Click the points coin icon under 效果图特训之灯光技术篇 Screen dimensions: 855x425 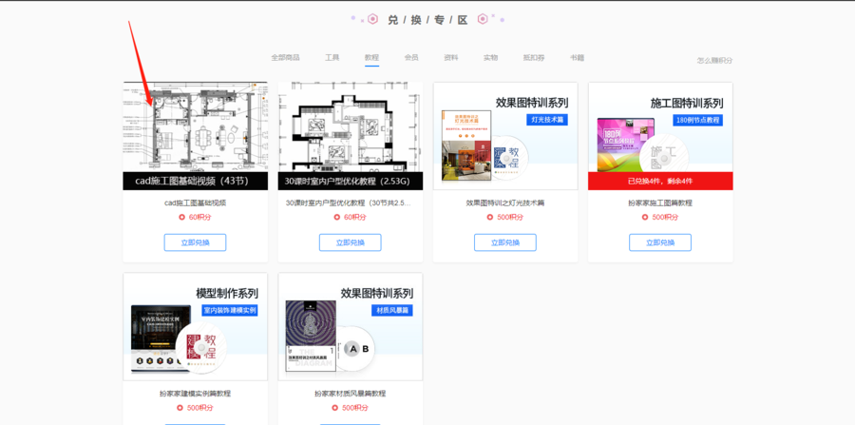[490, 217]
